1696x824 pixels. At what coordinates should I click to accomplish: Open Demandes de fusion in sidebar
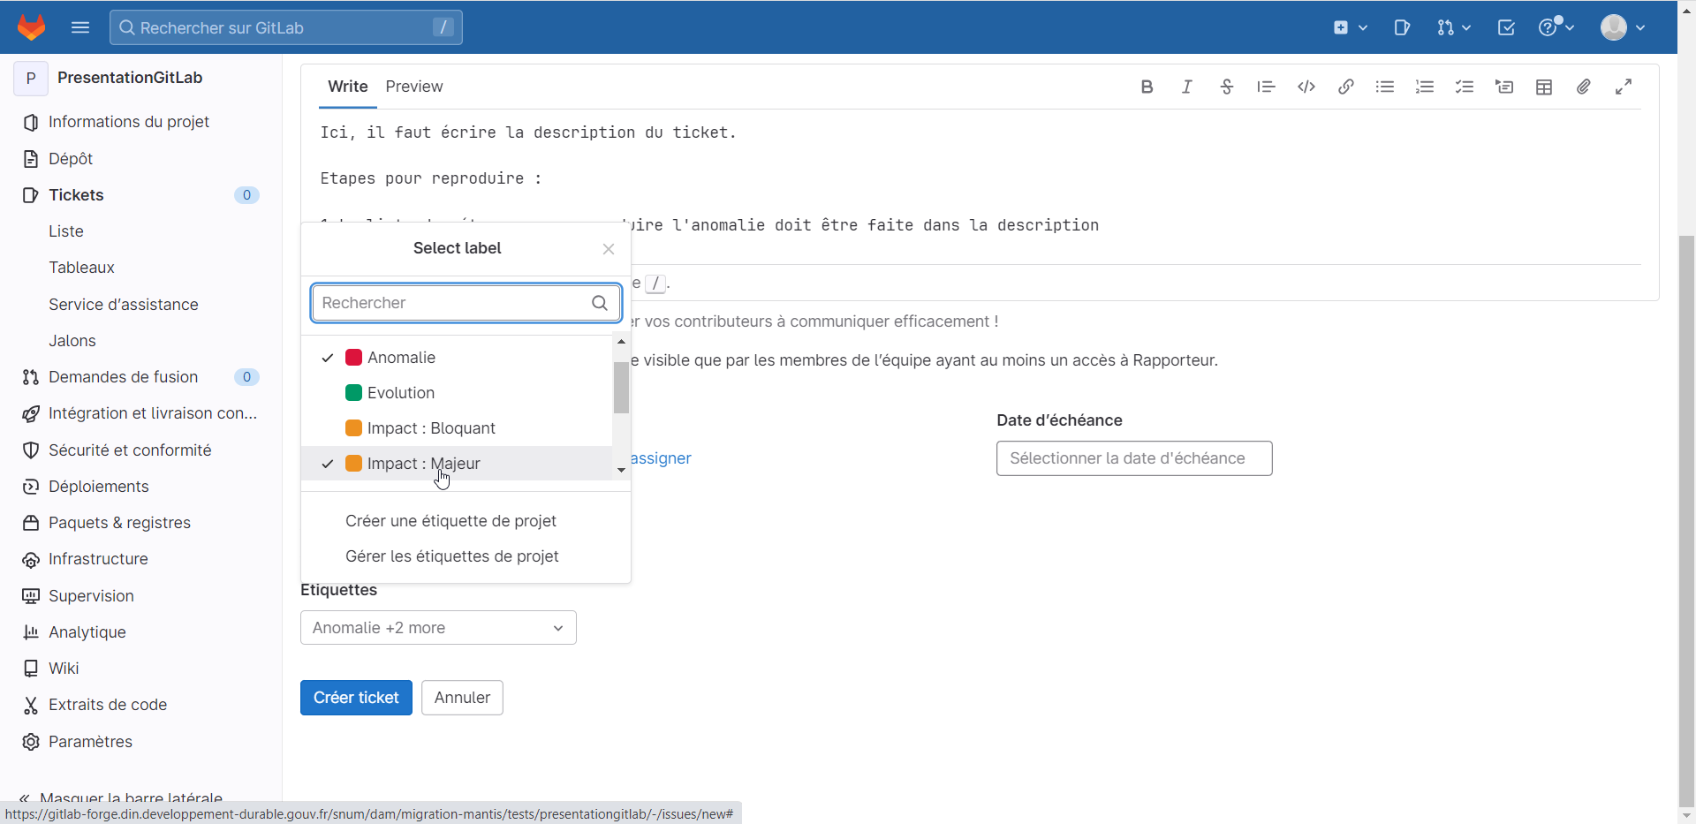pyautogui.click(x=123, y=377)
